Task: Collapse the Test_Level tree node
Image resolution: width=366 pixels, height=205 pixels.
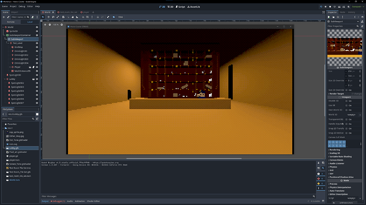Action: 8,43
